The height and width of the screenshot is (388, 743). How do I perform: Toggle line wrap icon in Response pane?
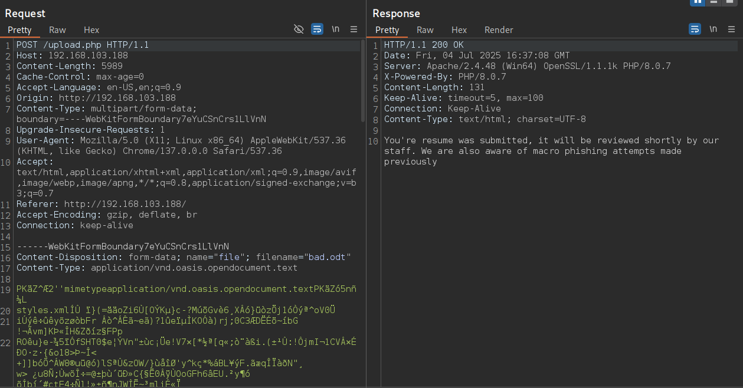[x=695, y=29]
